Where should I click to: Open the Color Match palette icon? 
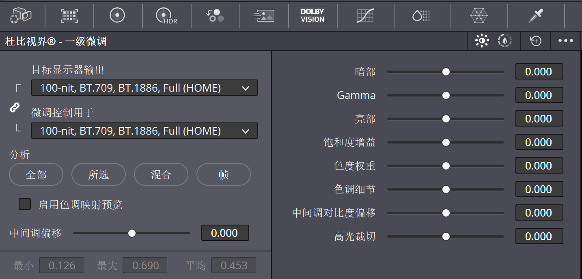(69, 15)
